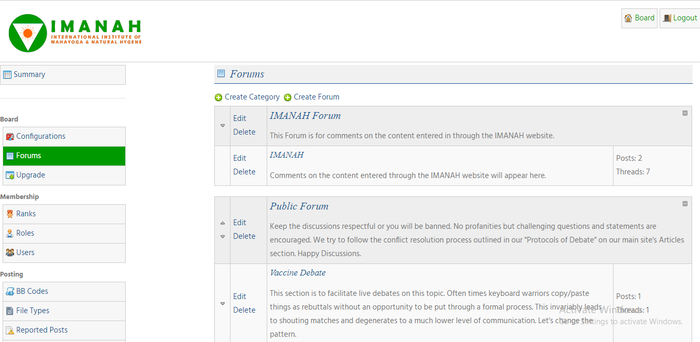Image resolution: width=700 pixels, height=342 pixels.
Task: Click the Reported Posts warning icon
Action: [x=10, y=330]
